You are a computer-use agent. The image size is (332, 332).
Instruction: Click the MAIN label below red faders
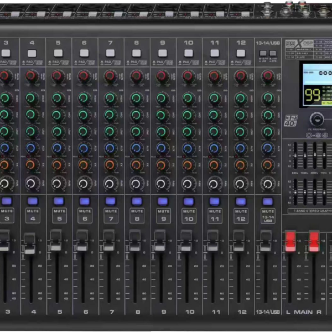[303, 312]
